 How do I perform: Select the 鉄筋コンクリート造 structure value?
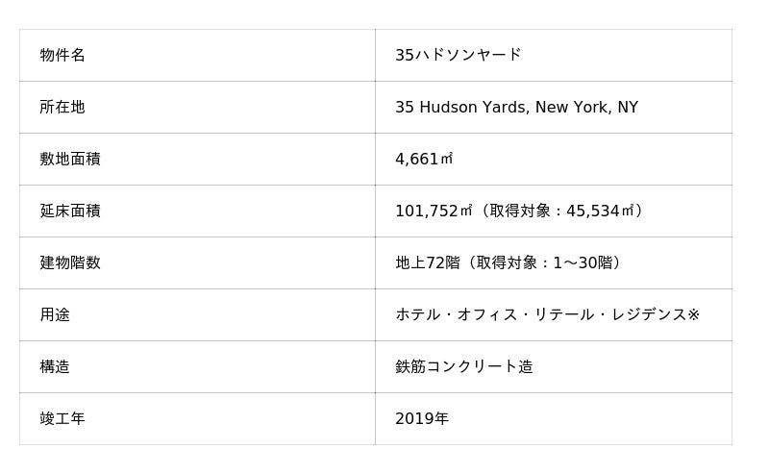463,366
